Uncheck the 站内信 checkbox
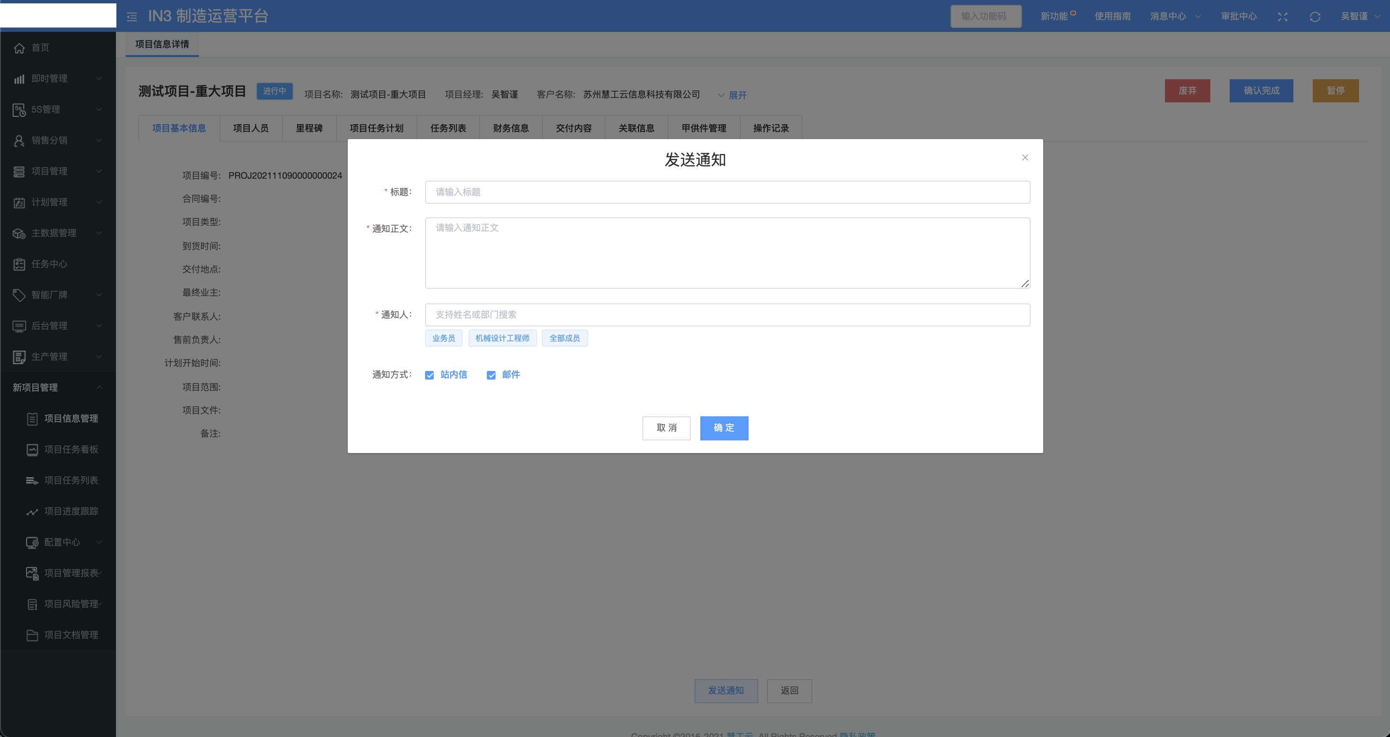This screenshot has height=737, width=1390. tap(429, 375)
